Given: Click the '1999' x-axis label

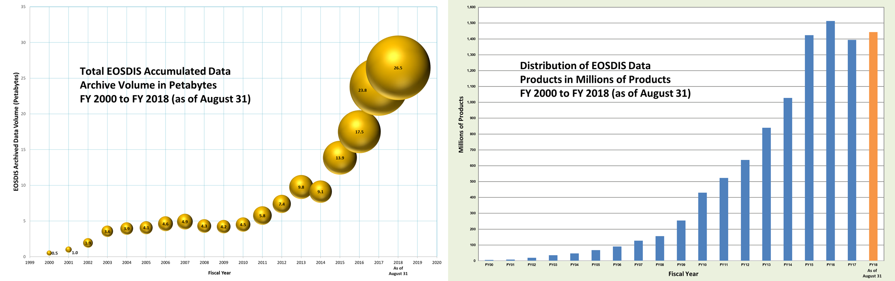Looking at the screenshot, I should pos(30,263).
